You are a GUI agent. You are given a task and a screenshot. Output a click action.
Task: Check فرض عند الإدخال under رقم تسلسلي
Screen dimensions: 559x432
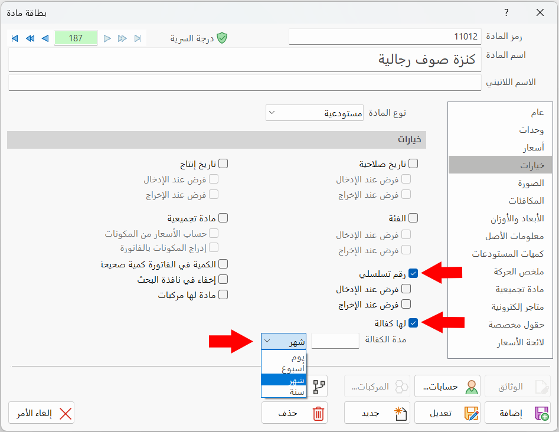click(x=406, y=289)
